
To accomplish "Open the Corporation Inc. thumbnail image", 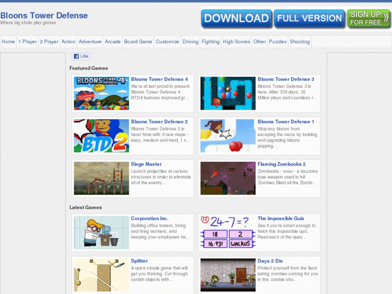I will 101,233.
